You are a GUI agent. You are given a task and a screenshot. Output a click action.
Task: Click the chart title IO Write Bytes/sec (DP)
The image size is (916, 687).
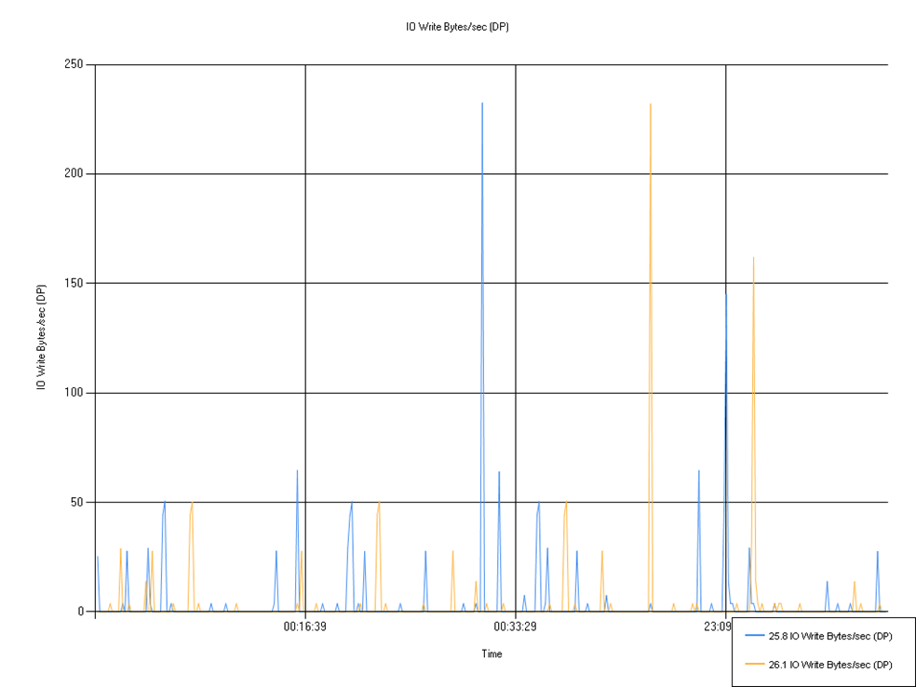(x=457, y=27)
